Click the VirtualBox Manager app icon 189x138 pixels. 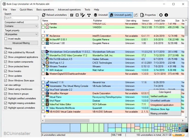(x=47, y=93)
